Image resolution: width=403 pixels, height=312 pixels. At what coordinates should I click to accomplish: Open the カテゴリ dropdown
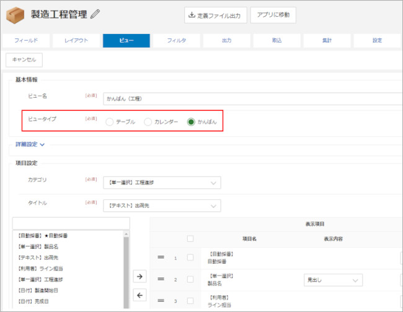[162, 183]
